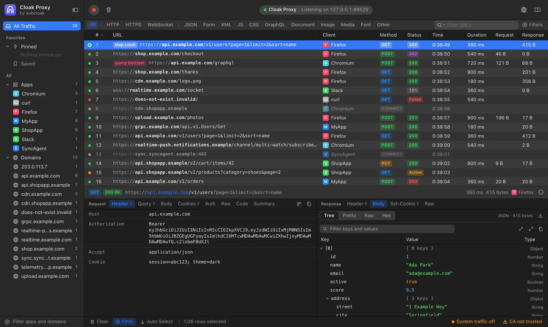Screen dimensions: 548x327
Task: Toggle word wrap icon in request pane
Action: pos(299,204)
